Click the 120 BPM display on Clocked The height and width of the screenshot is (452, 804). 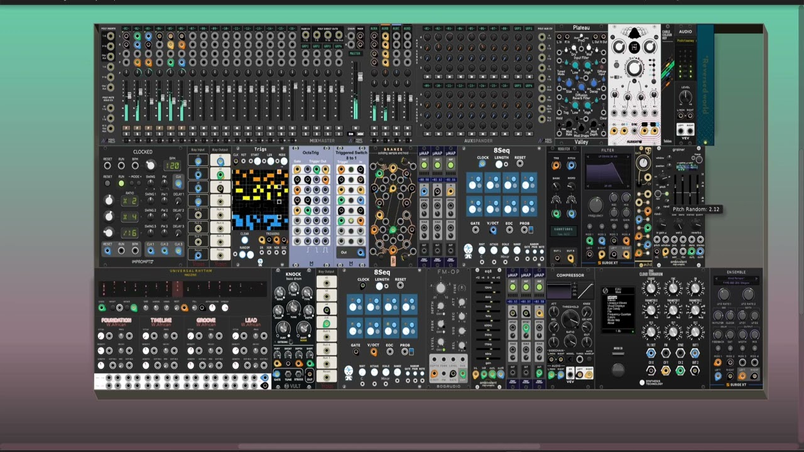point(172,166)
